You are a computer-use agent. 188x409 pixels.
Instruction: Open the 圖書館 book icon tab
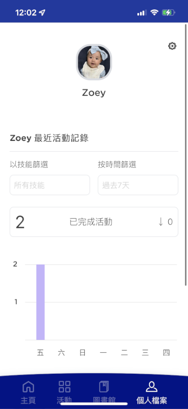(x=104, y=387)
